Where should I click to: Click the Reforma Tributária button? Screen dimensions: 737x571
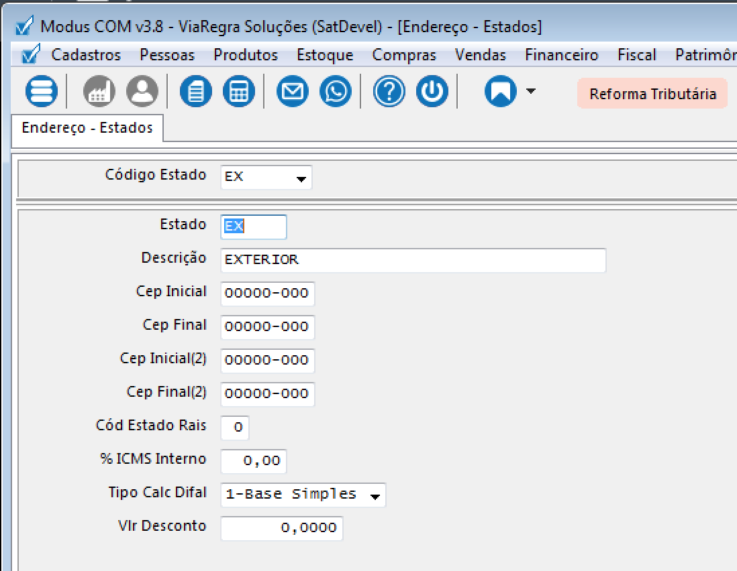pyautogui.click(x=652, y=94)
